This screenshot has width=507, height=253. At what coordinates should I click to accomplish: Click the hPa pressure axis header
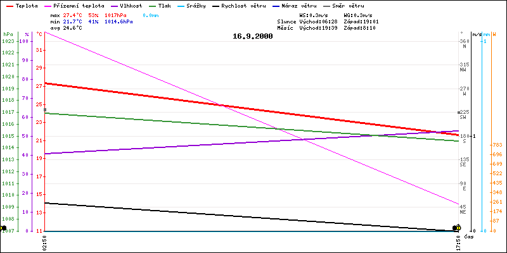tap(8, 34)
